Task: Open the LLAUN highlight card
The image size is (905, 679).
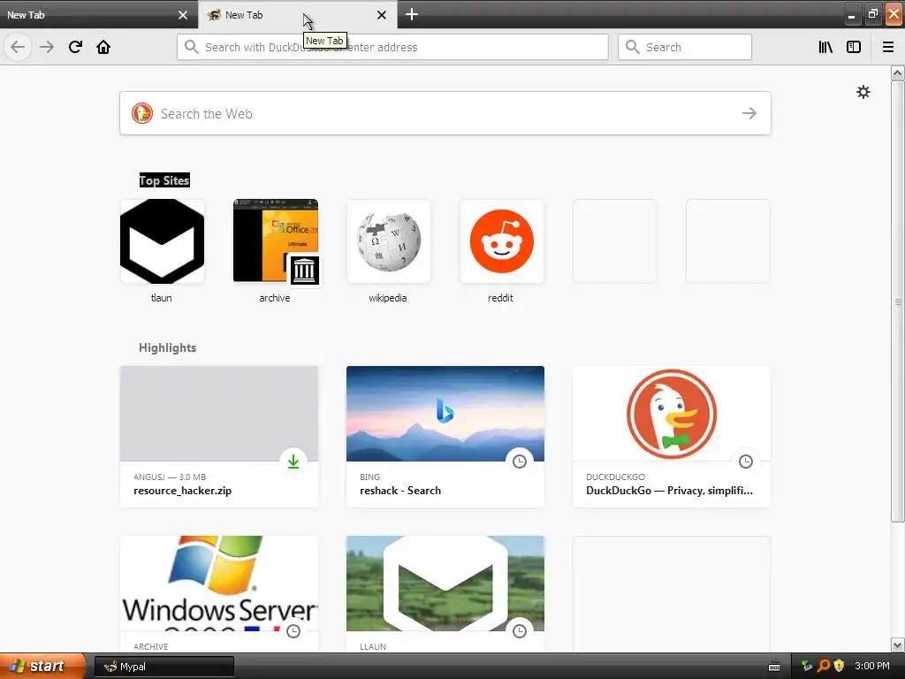Action: point(445,594)
